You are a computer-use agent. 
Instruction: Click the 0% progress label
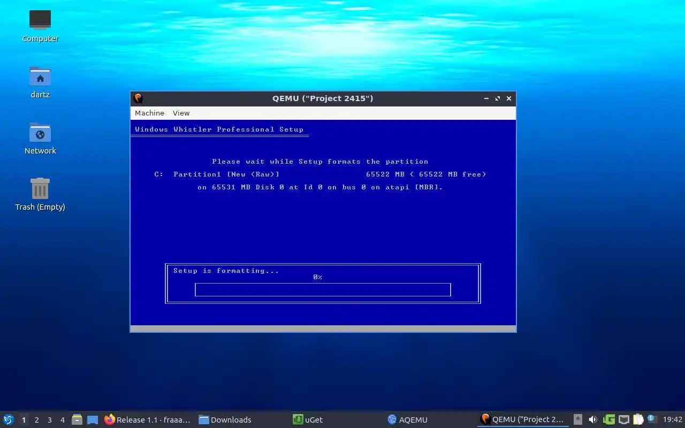[x=317, y=277]
